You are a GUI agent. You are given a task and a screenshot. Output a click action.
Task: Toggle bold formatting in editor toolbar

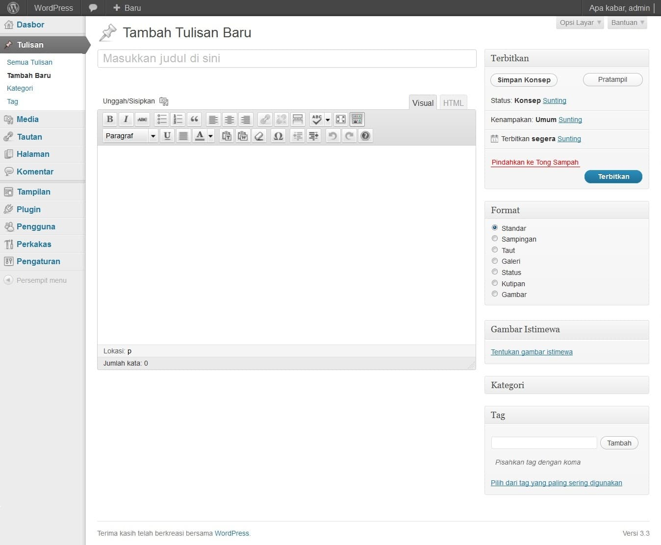(x=110, y=119)
